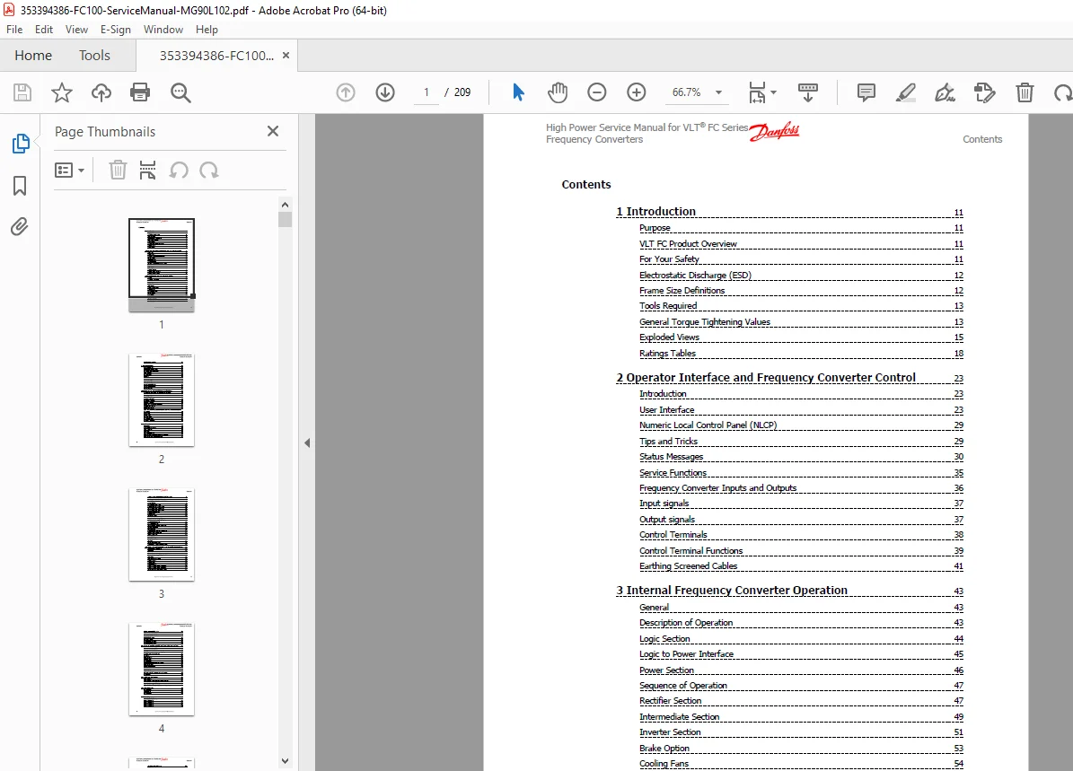Open the Help menu
The width and height of the screenshot is (1073, 771).
point(207,30)
